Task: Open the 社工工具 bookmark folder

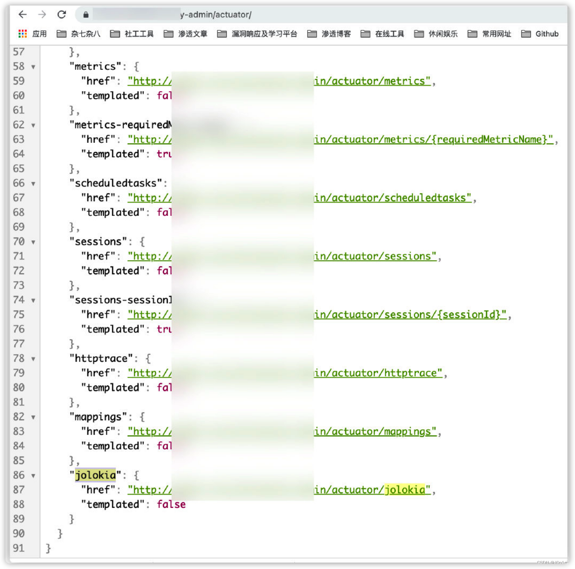Action: (132, 34)
